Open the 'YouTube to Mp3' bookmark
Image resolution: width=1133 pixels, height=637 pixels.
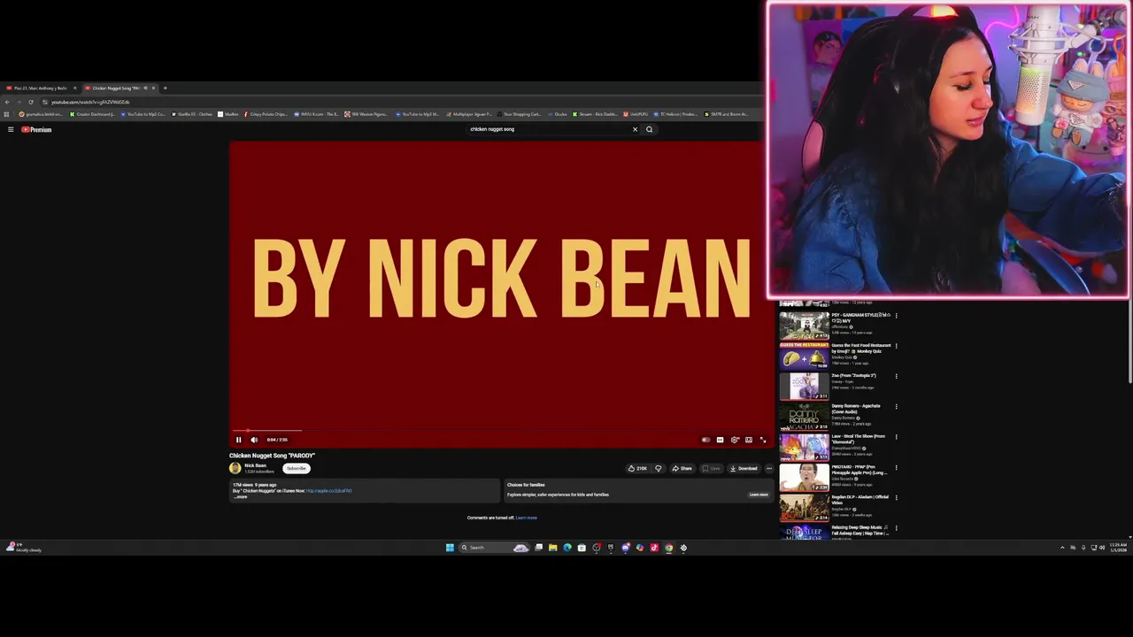tap(143, 114)
